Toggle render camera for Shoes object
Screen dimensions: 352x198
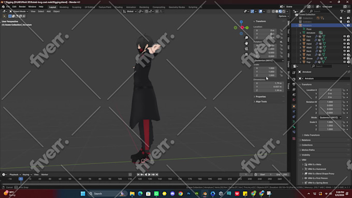click(x=348, y=58)
